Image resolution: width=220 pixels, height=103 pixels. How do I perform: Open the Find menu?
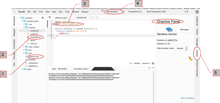(41, 12)
